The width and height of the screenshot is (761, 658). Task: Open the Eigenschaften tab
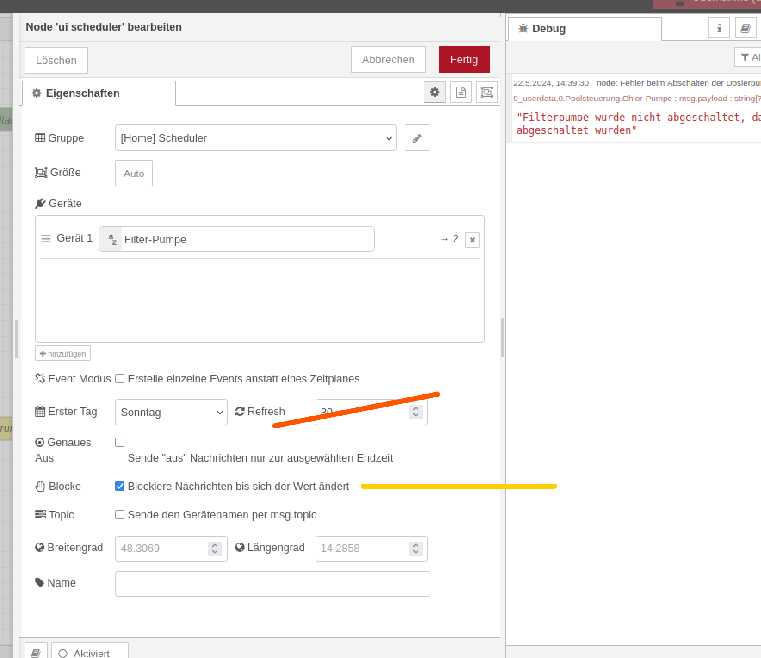99,93
